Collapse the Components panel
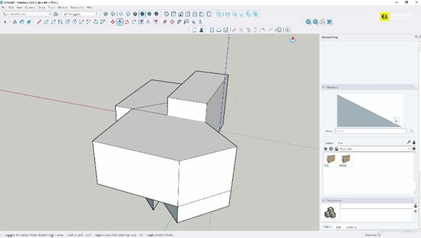The width and height of the screenshot is (421, 238). 323,200
